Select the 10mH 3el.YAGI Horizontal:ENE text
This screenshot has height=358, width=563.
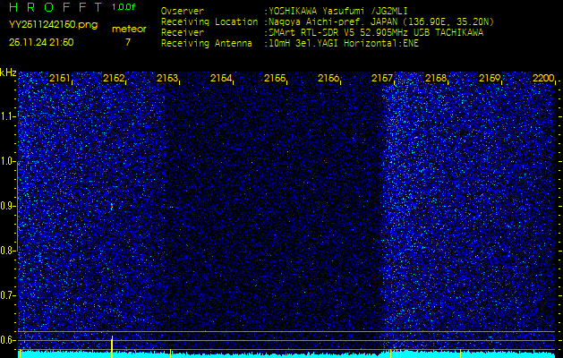(343, 44)
